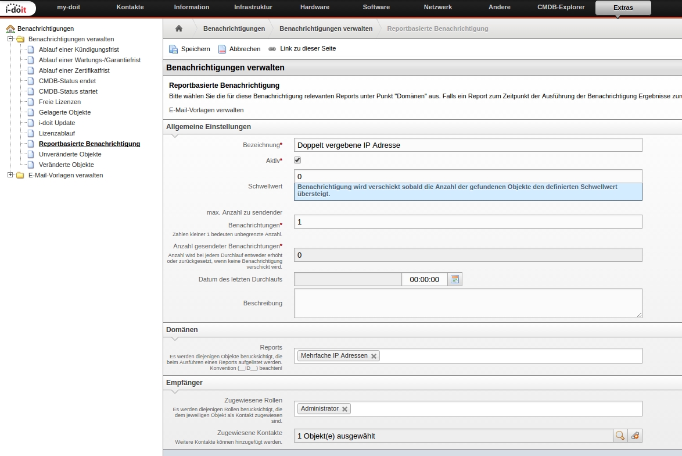
Task: Click the Schwellwert input field
Action: pos(468,176)
